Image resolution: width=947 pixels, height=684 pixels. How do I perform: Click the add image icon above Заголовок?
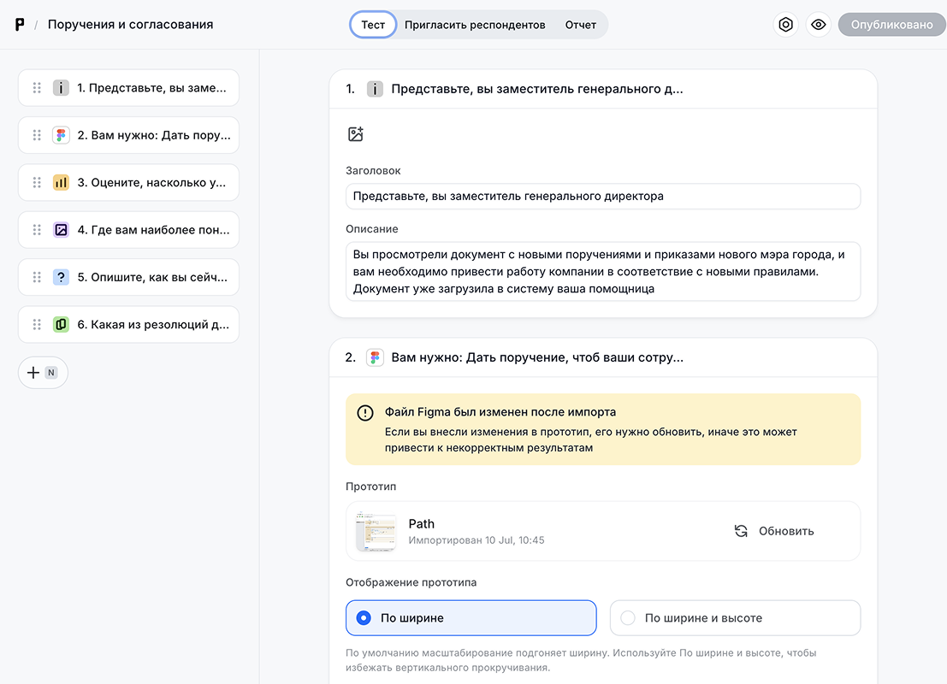tap(356, 134)
